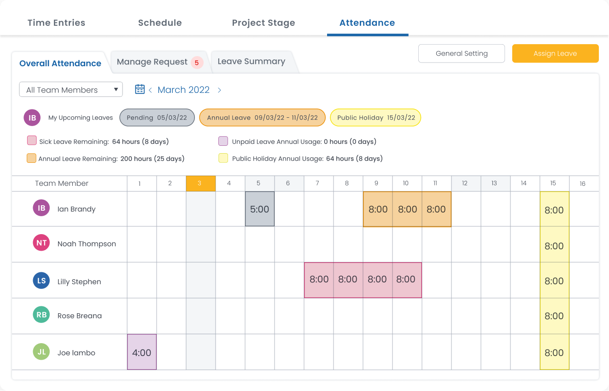The width and height of the screenshot is (609, 391).
Task: Open the Leave Summary tab
Action: point(251,61)
